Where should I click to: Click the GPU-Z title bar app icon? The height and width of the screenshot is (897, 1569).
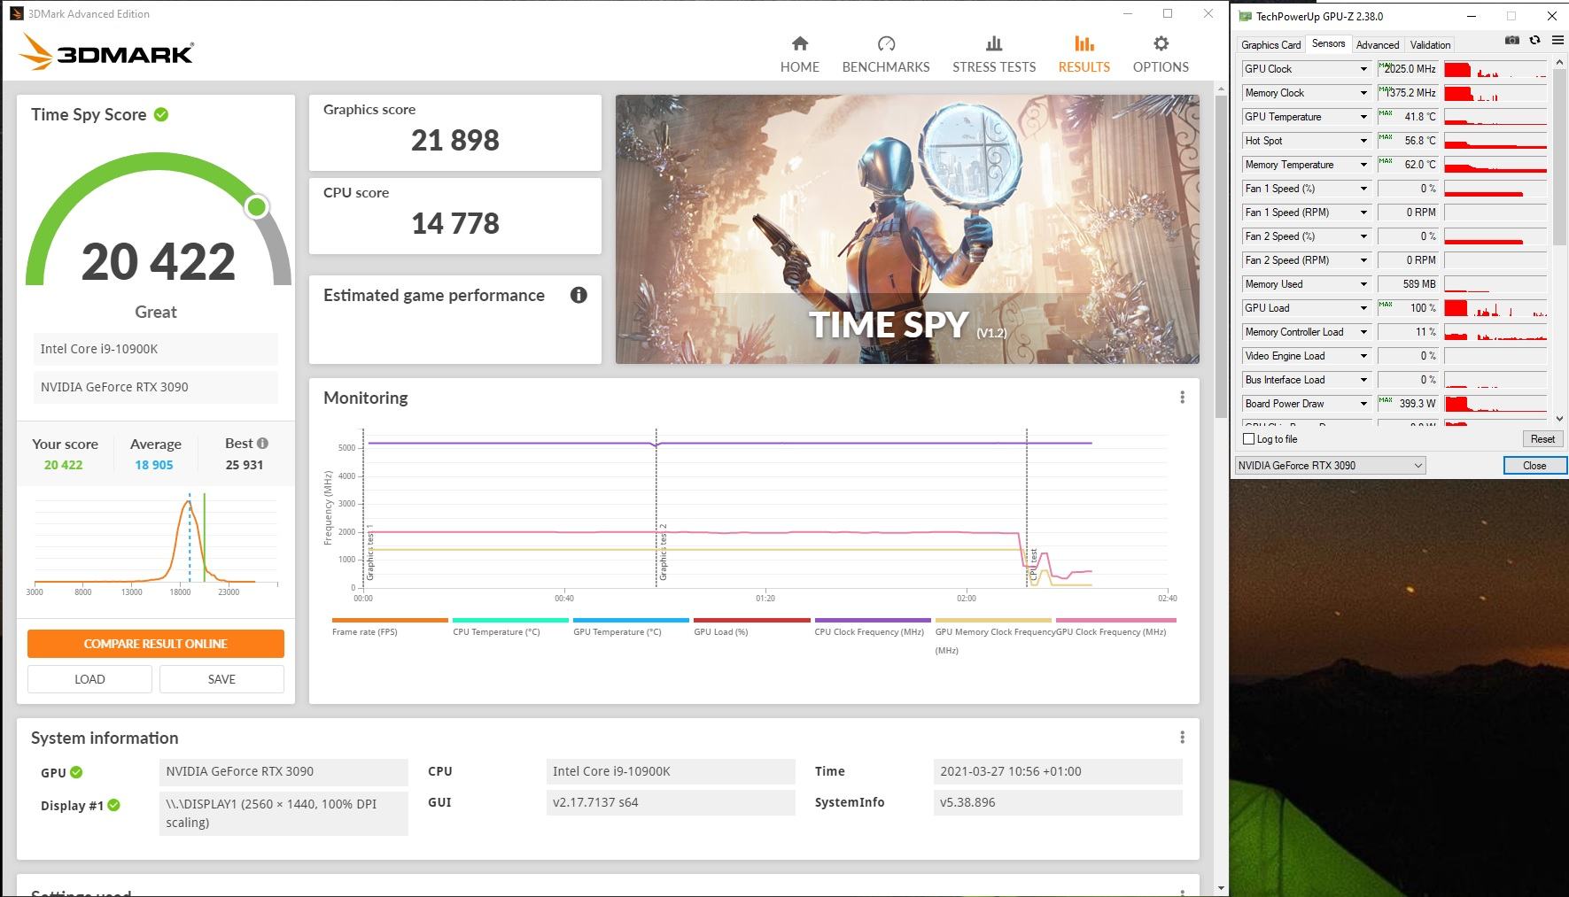1245,16
